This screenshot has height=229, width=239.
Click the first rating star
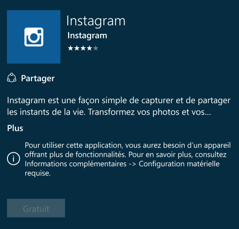coord(70,48)
